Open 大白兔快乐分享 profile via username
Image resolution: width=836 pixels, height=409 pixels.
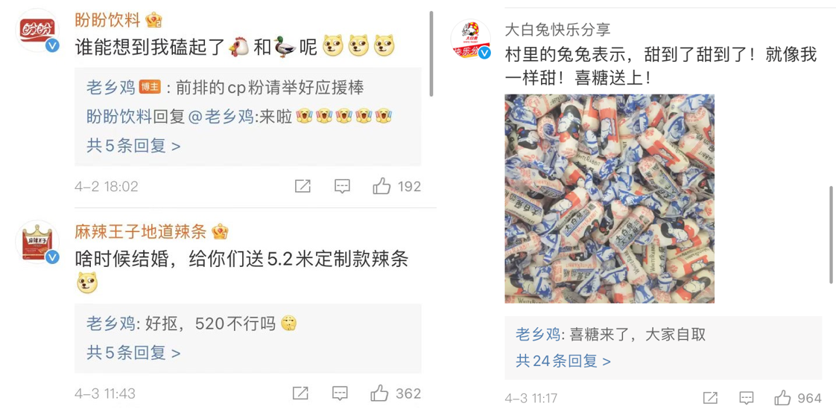click(557, 29)
